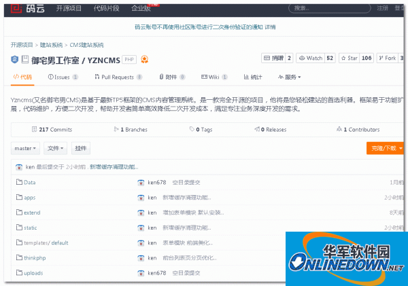The width and height of the screenshot is (408, 286).
Task: Switch to the Issues tab
Action: point(63,77)
